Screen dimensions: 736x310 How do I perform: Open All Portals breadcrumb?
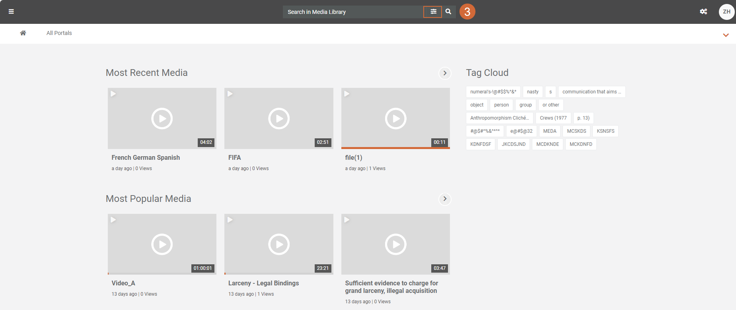click(59, 33)
